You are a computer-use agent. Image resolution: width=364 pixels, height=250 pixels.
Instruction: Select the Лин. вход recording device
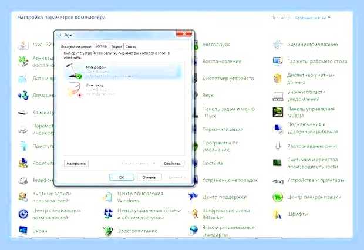(x=123, y=89)
